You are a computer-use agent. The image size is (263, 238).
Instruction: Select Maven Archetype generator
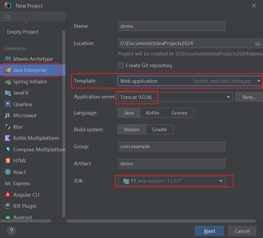(x=33, y=59)
